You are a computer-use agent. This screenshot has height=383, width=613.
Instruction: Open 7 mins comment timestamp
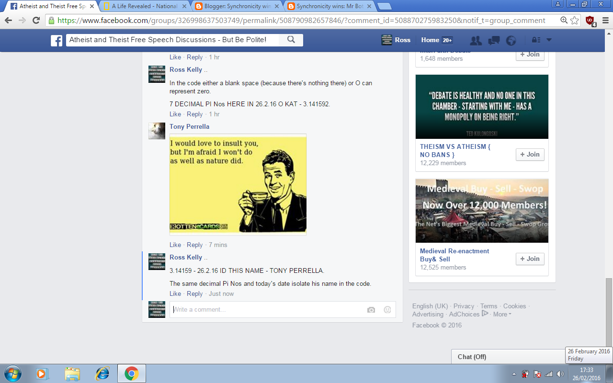tap(218, 245)
